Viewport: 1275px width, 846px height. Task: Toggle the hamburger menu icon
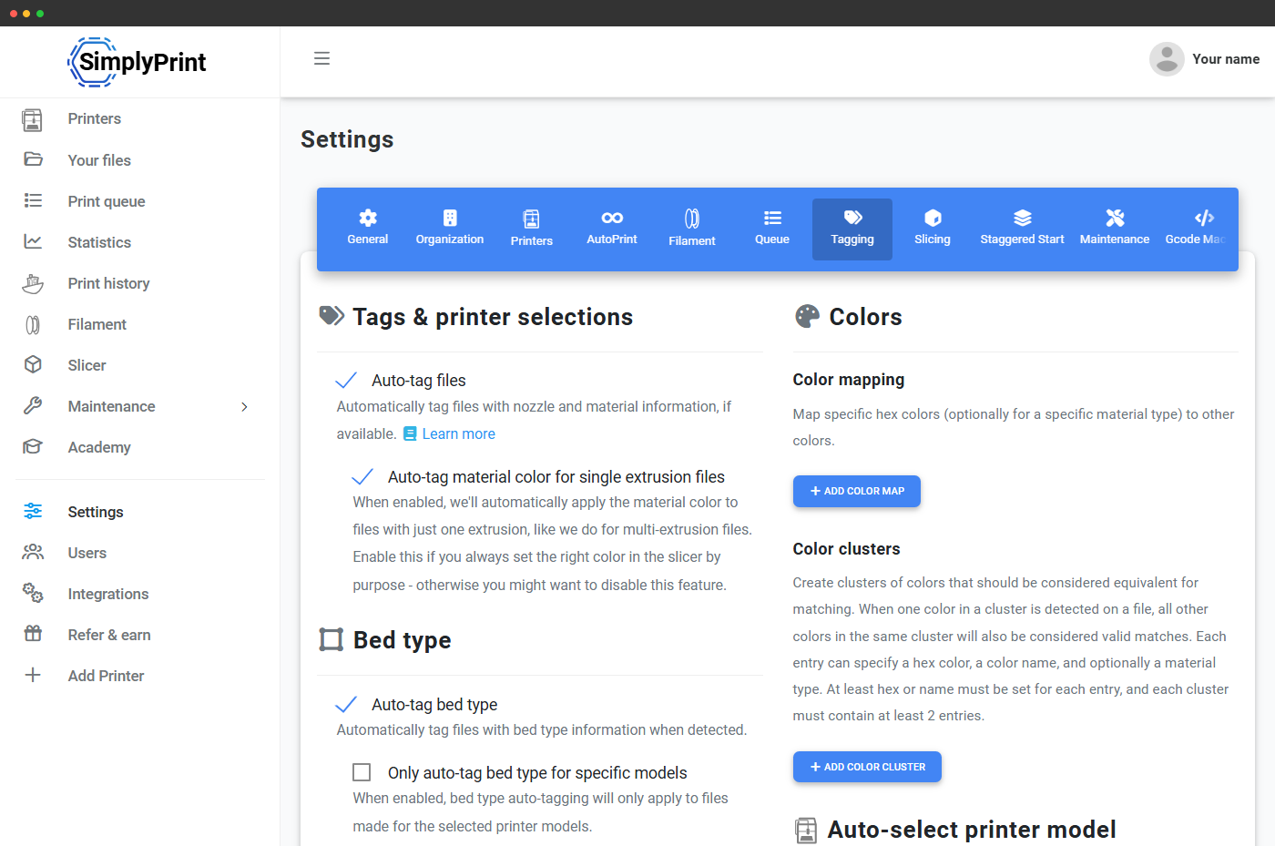coord(321,58)
